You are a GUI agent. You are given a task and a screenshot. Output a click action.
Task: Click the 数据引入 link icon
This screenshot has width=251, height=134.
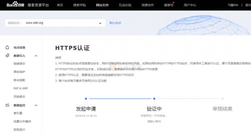tap(7, 56)
